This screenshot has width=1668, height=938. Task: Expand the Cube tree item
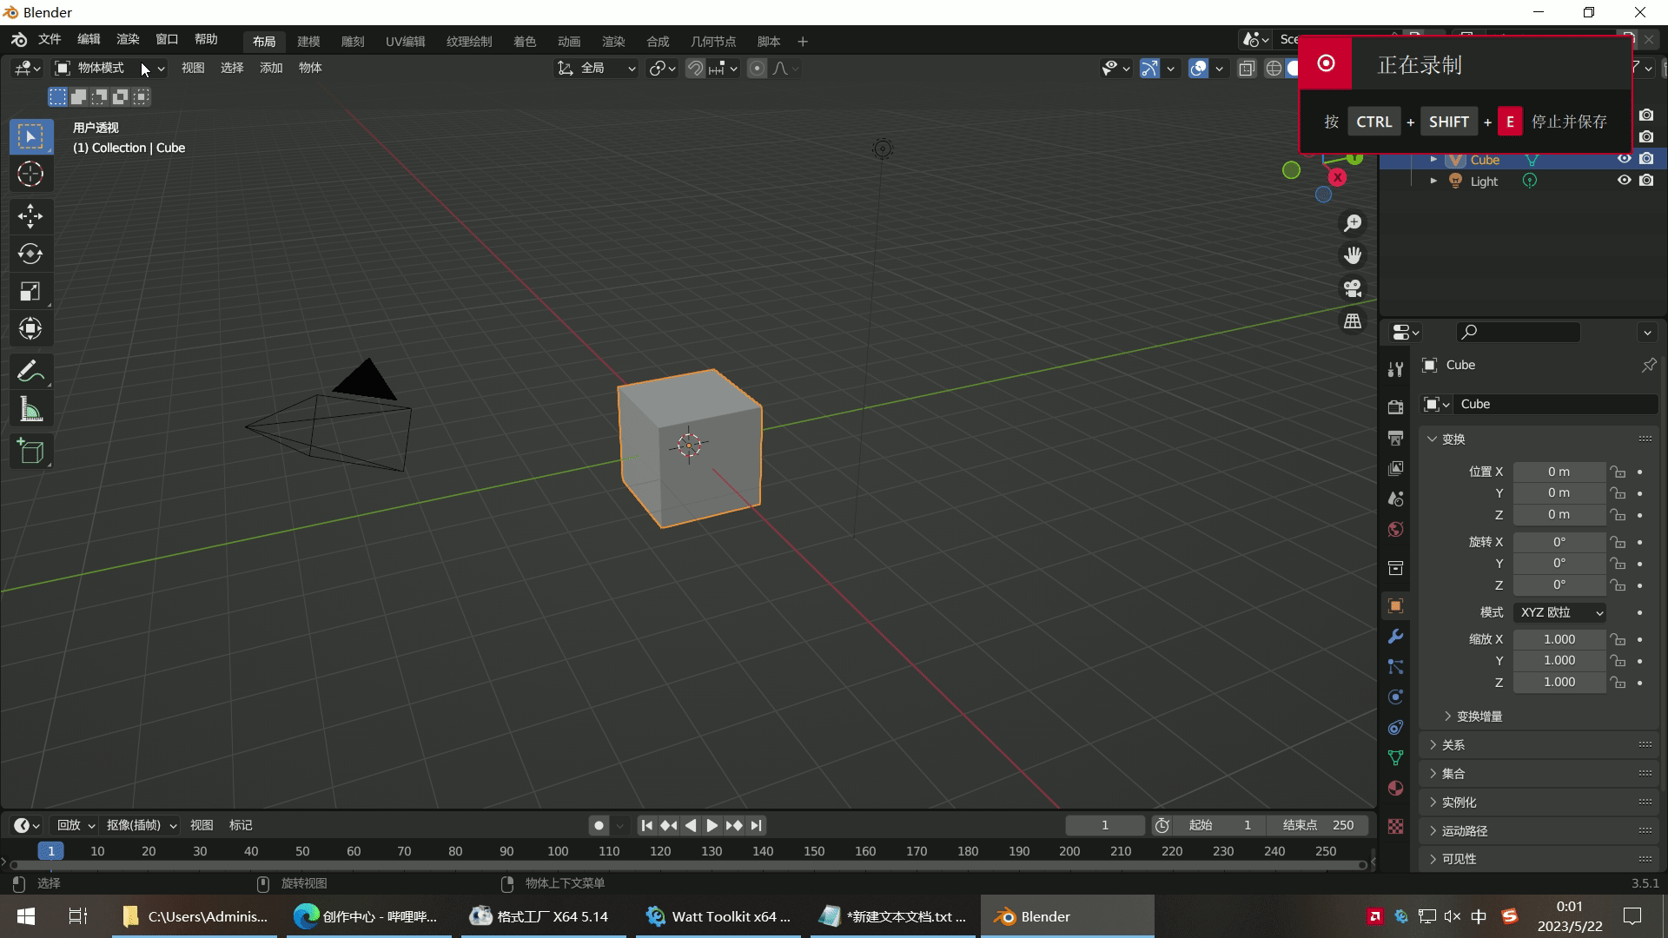1433,160
